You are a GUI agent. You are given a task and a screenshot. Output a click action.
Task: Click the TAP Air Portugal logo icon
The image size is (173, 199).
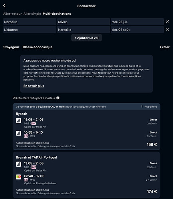[x=18, y=177]
